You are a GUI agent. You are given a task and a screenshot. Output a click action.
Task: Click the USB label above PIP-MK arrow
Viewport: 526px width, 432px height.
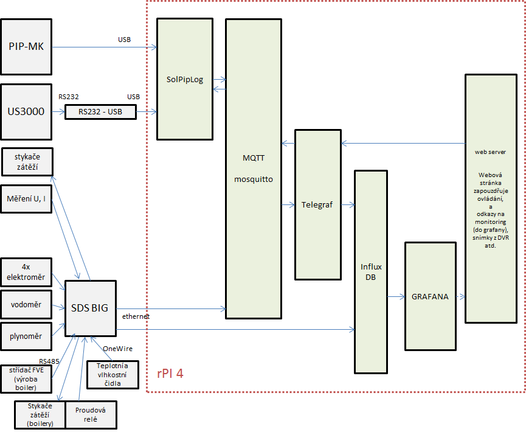[x=124, y=40]
